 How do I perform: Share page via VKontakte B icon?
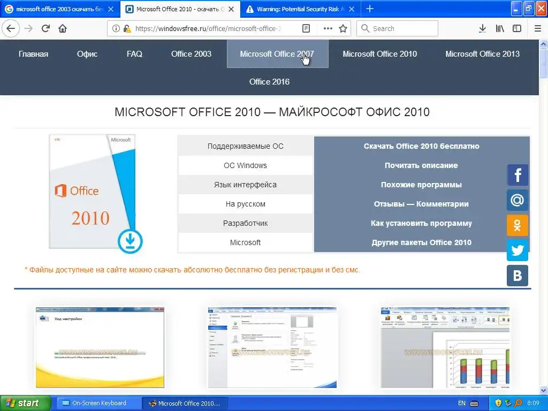coord(517,276)
